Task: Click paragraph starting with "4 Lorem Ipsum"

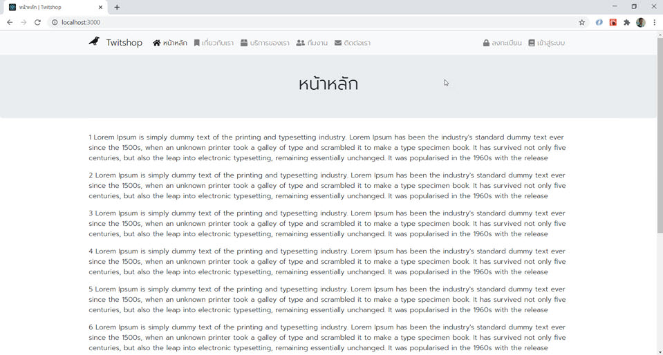Action: [327, 262]
